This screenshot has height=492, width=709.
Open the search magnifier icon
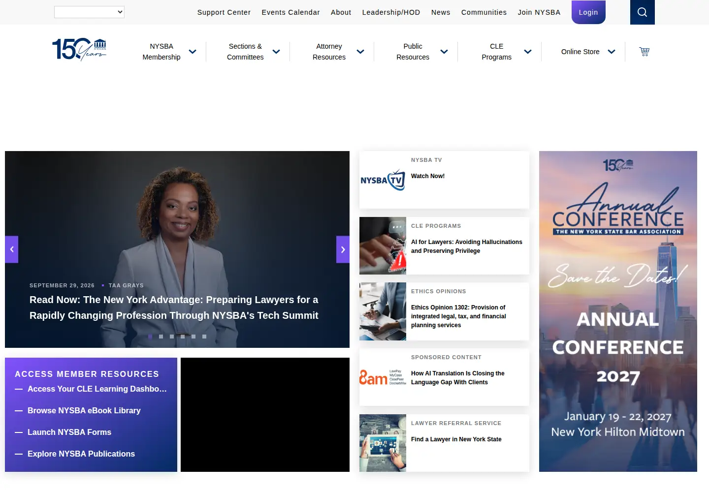642,12
